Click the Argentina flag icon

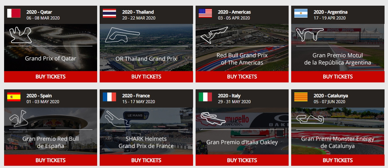pos(301,13)
